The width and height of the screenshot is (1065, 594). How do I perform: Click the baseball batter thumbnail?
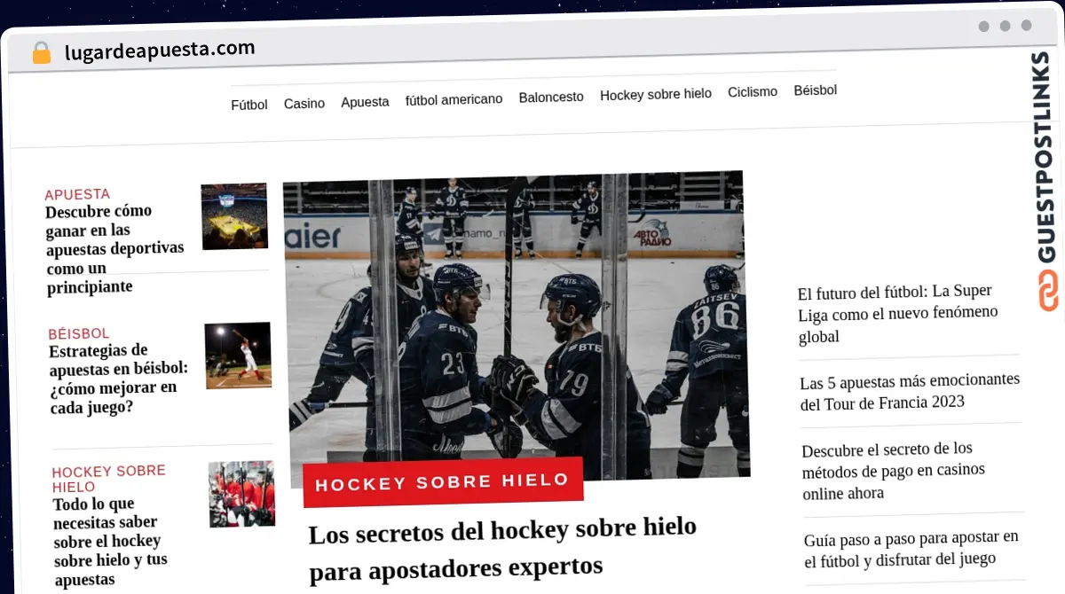(x=239, y=356)
